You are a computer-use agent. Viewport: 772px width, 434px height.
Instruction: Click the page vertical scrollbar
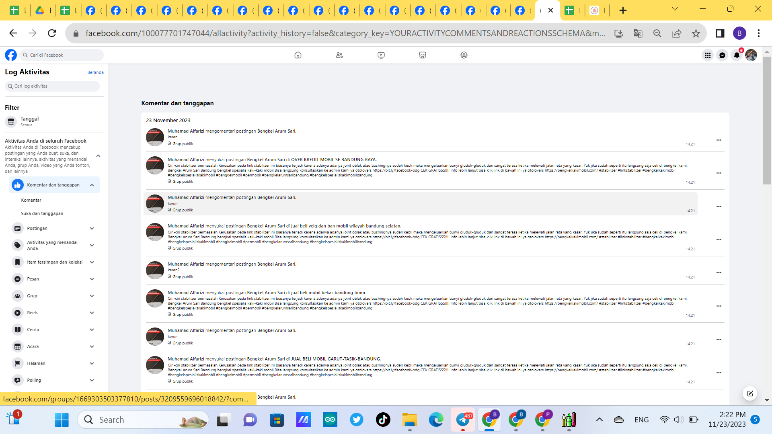click(767, 121)
